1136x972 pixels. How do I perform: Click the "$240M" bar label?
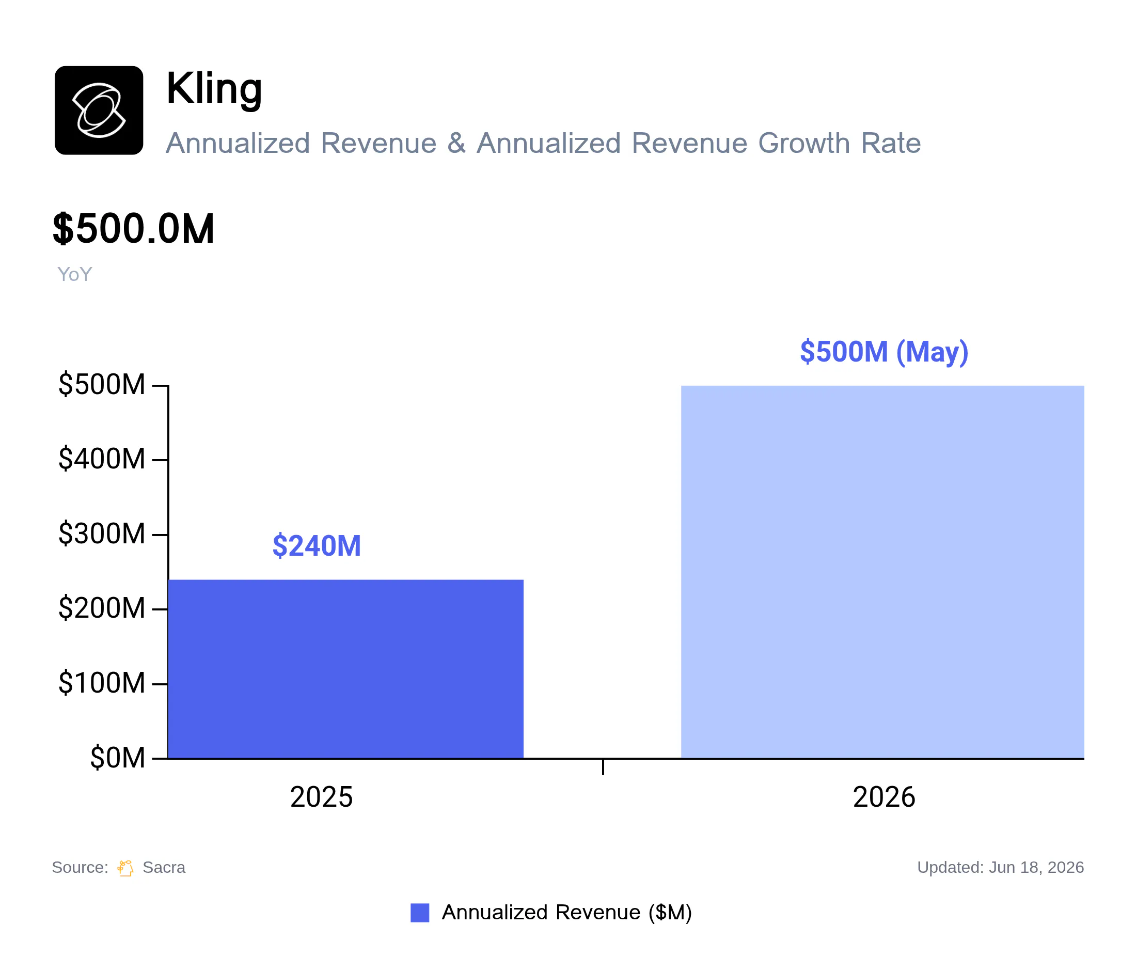click(x=317, y=546)
